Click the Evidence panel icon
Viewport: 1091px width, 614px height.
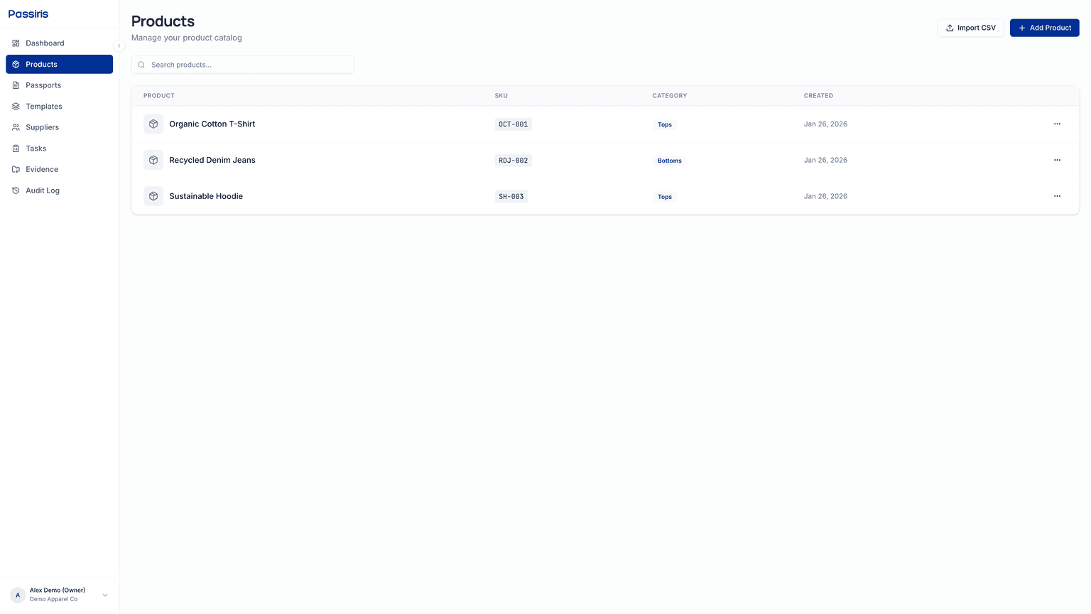point(16,169)
